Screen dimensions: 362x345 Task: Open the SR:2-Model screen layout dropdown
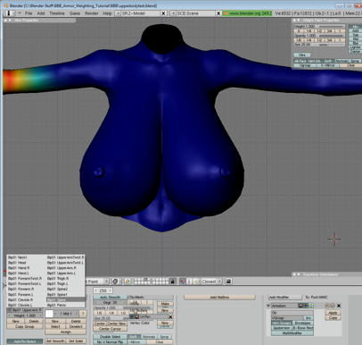[x=118, y=13]
